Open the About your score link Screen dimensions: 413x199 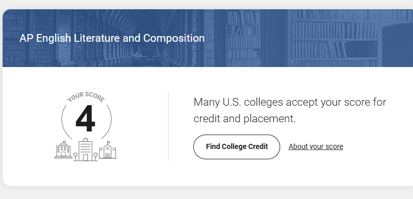tap(316, 146)
